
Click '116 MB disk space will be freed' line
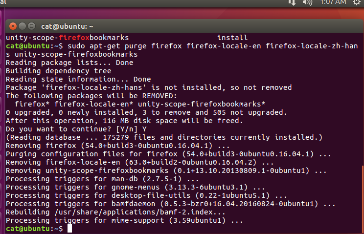click(124, 121)
